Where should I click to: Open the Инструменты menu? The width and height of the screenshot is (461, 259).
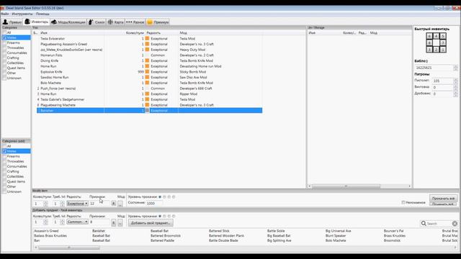pos(22,14)
